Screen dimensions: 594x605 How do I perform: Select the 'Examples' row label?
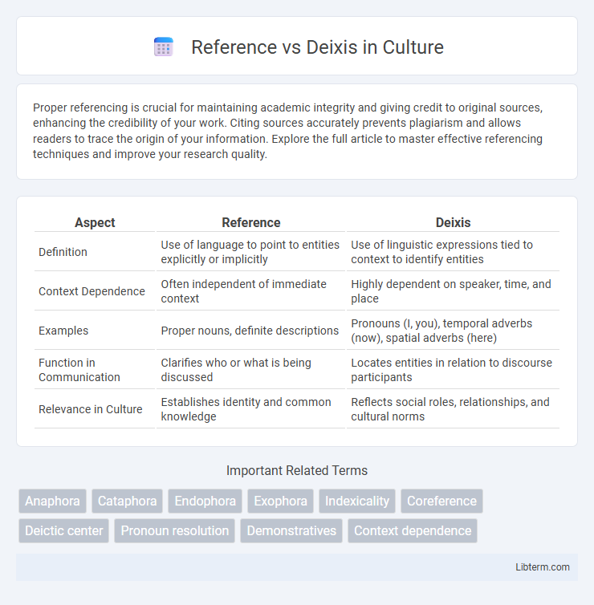(x=63, y=331)
